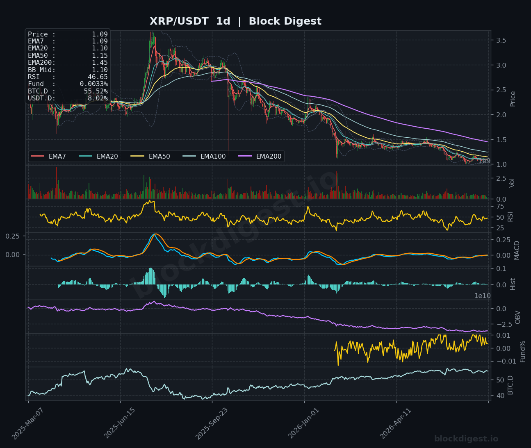The height and width of the screenshot is (448, 531).
Task: Click the Price axis label
Action: [513, 98]
